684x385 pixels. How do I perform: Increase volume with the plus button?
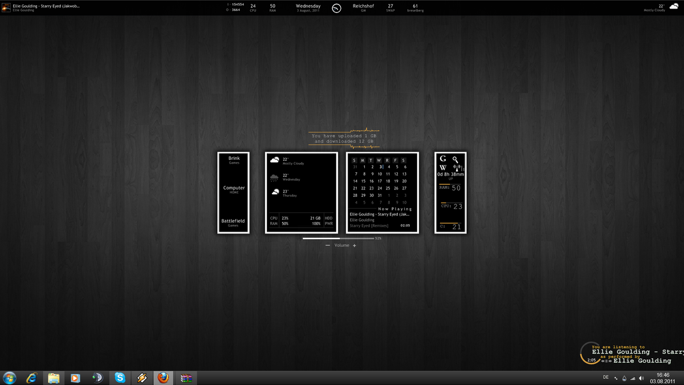(x=355, y=245)
